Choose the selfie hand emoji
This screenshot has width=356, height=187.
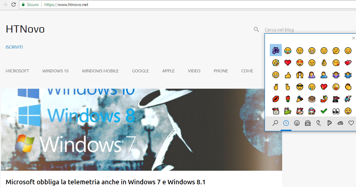[x=324, y=99]
